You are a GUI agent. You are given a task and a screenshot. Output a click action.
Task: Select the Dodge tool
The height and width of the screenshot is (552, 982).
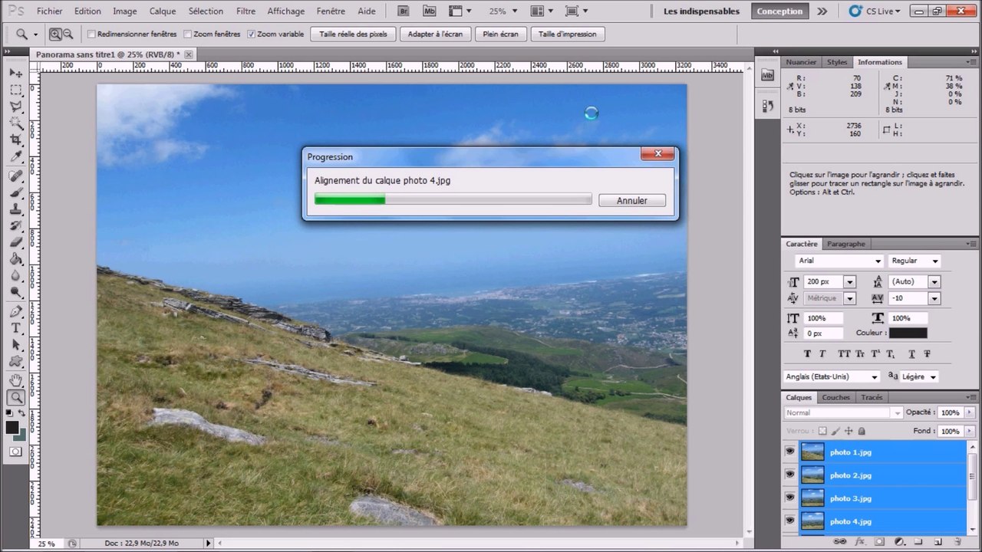pyautogui.click(x=15, y=292)
